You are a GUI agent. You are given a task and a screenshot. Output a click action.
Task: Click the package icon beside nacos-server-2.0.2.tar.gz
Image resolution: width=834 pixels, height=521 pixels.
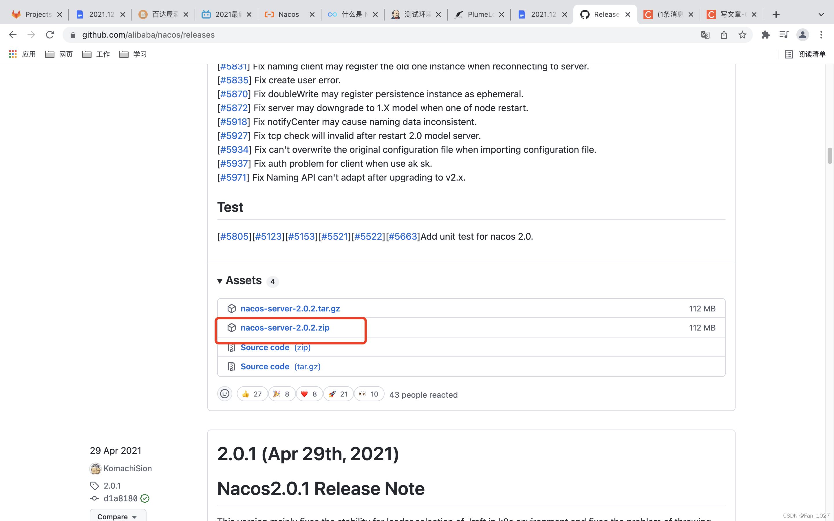(232, 308)
